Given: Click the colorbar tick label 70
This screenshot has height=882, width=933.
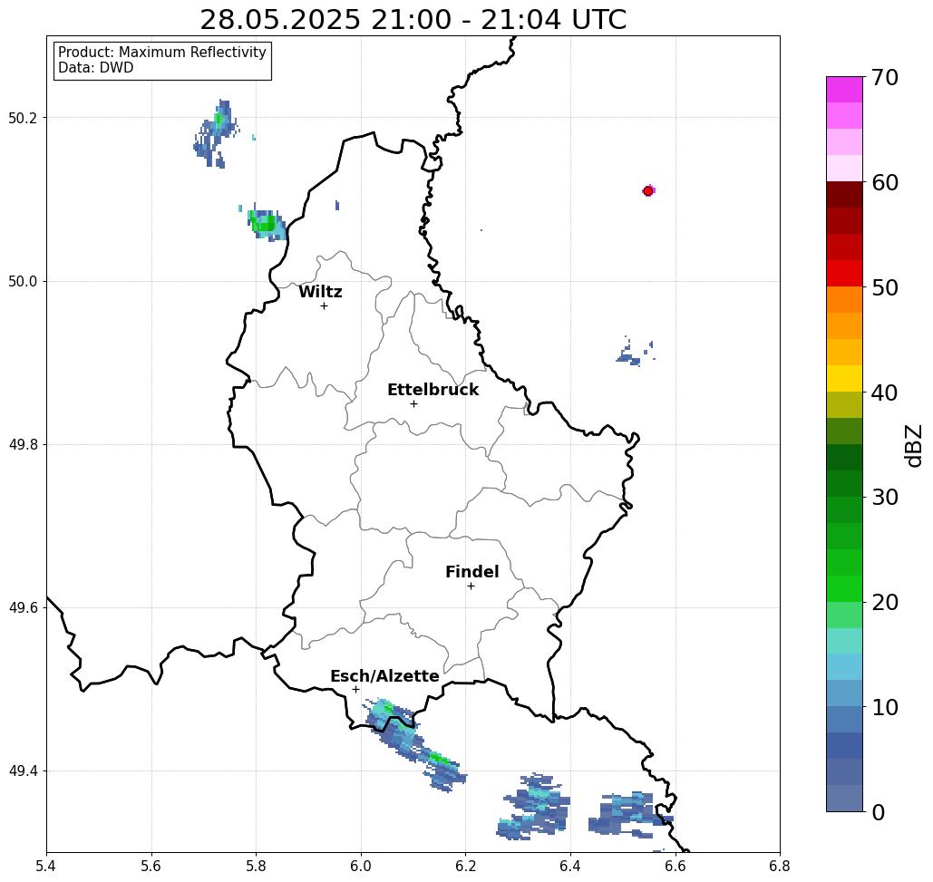Looking at the screenshot, I should (885, 77).
